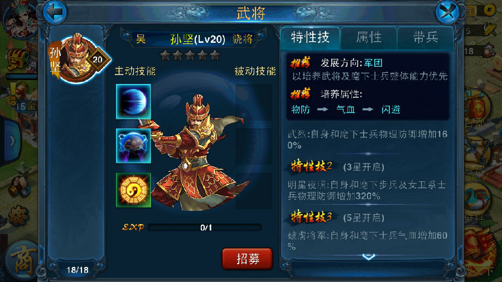Close the 武将 panel with crossed-swords icon

(447, 12)
